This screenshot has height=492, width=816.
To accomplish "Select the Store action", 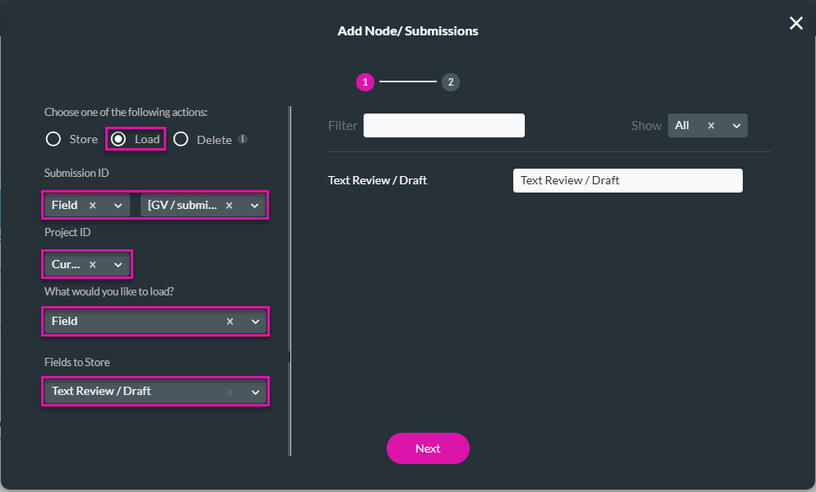I will (53, 139).
